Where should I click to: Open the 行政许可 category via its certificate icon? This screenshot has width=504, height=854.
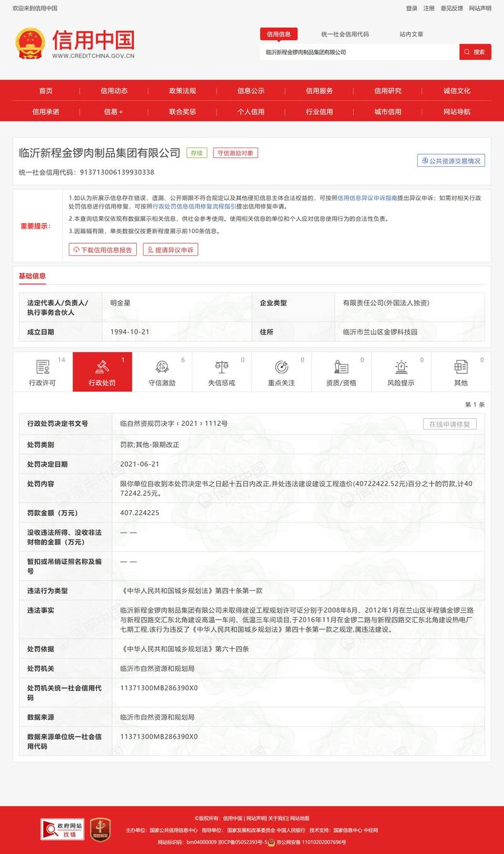click(43, 367)
